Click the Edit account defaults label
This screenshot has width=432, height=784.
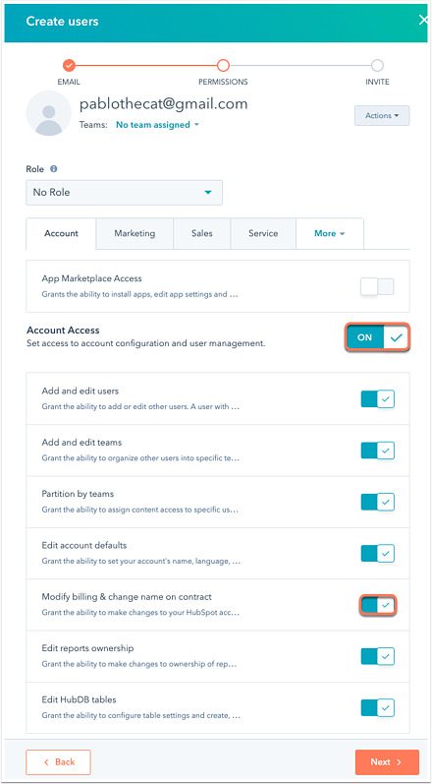click(84, 546)
